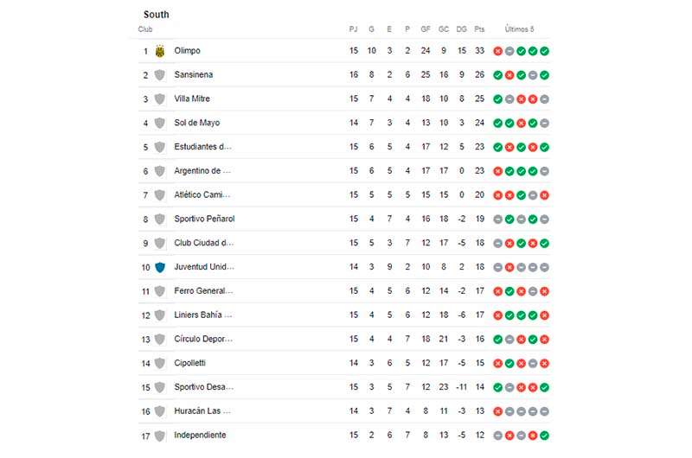The image size is (692, 458).
Task: Click the gray shield icon beside Sansinena
Action: (160, 75)
